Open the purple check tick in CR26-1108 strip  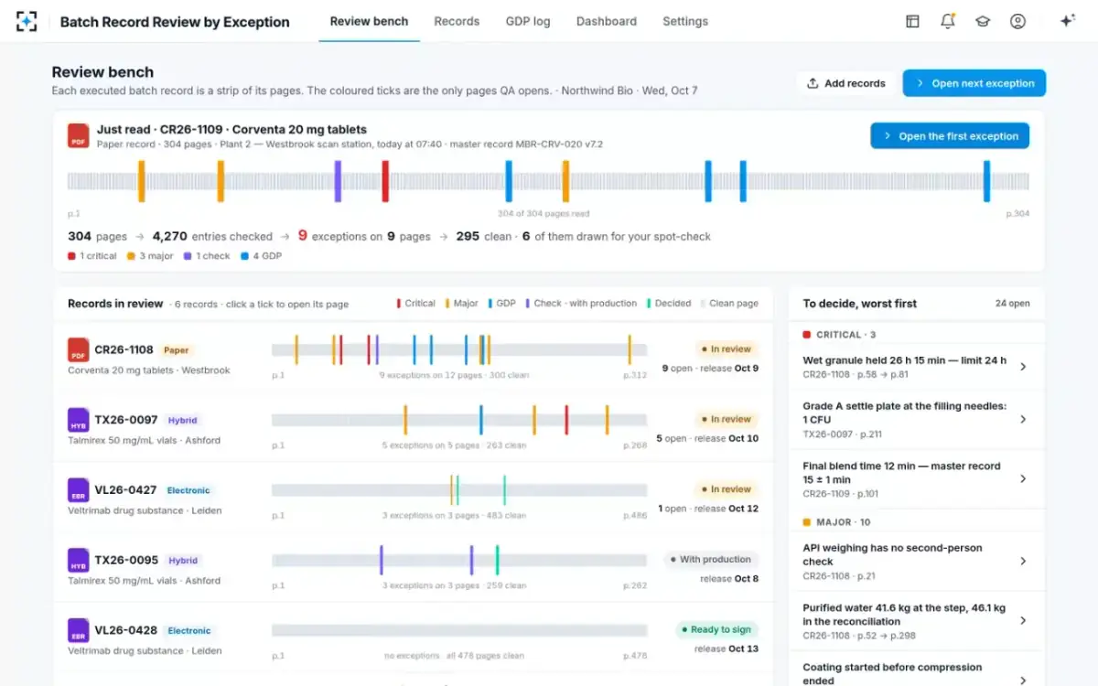click(x=376, y=349)
